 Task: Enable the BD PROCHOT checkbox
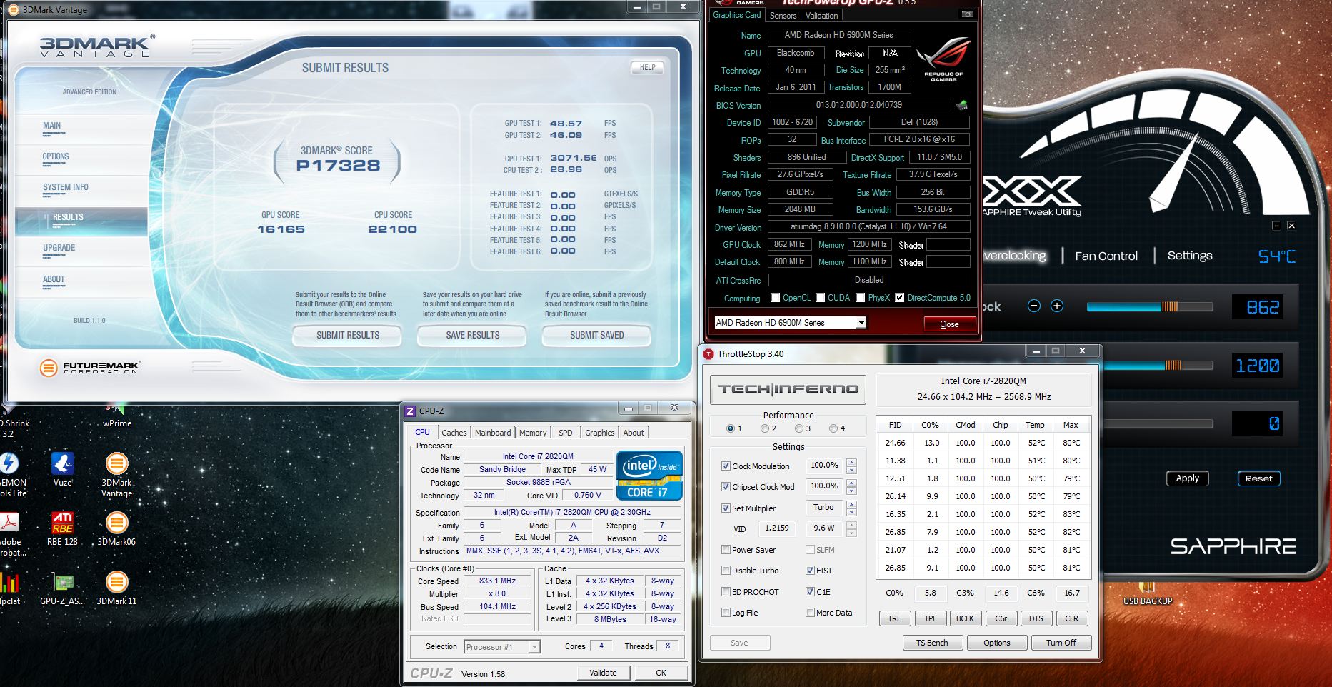coord(726,592)
